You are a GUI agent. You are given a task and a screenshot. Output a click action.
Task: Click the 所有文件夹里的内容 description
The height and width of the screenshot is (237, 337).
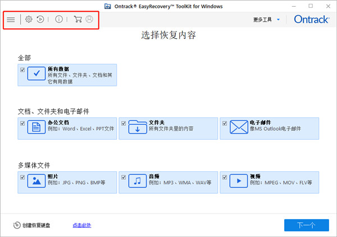171,129
